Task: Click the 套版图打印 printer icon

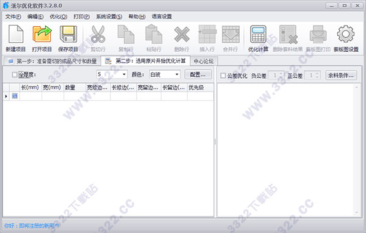Action: [x=318, y=34]
